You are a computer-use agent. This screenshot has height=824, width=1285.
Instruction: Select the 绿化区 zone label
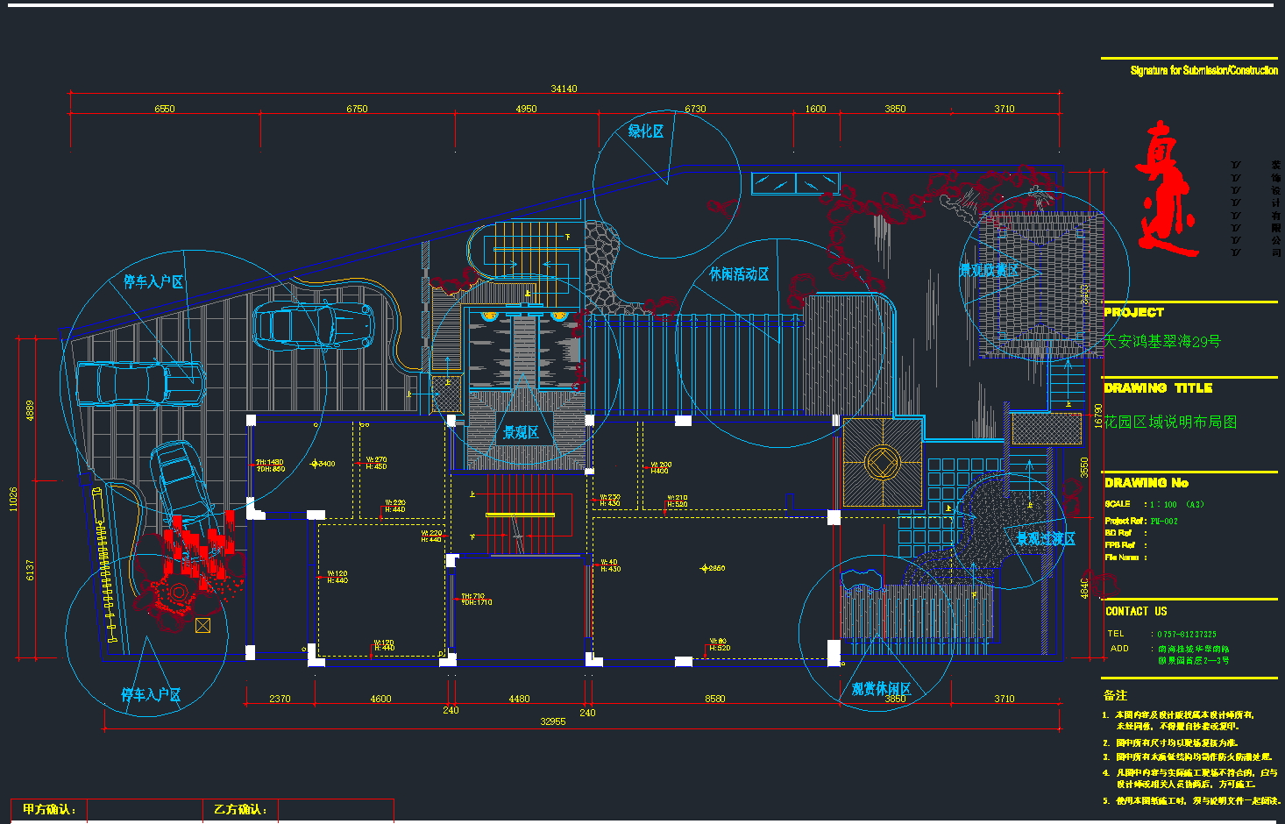click(646, 131)
